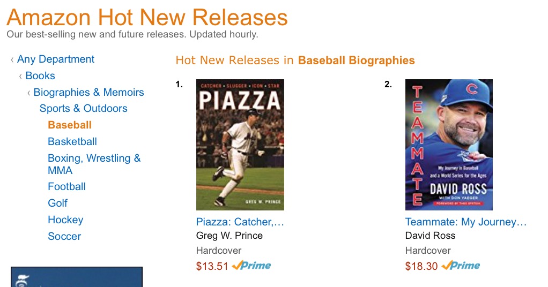Open the 'Piazza: Catcher,…' title link
The height and width of the screenshot is (287, 548).
pyautogui.click(x=240, y=222)
